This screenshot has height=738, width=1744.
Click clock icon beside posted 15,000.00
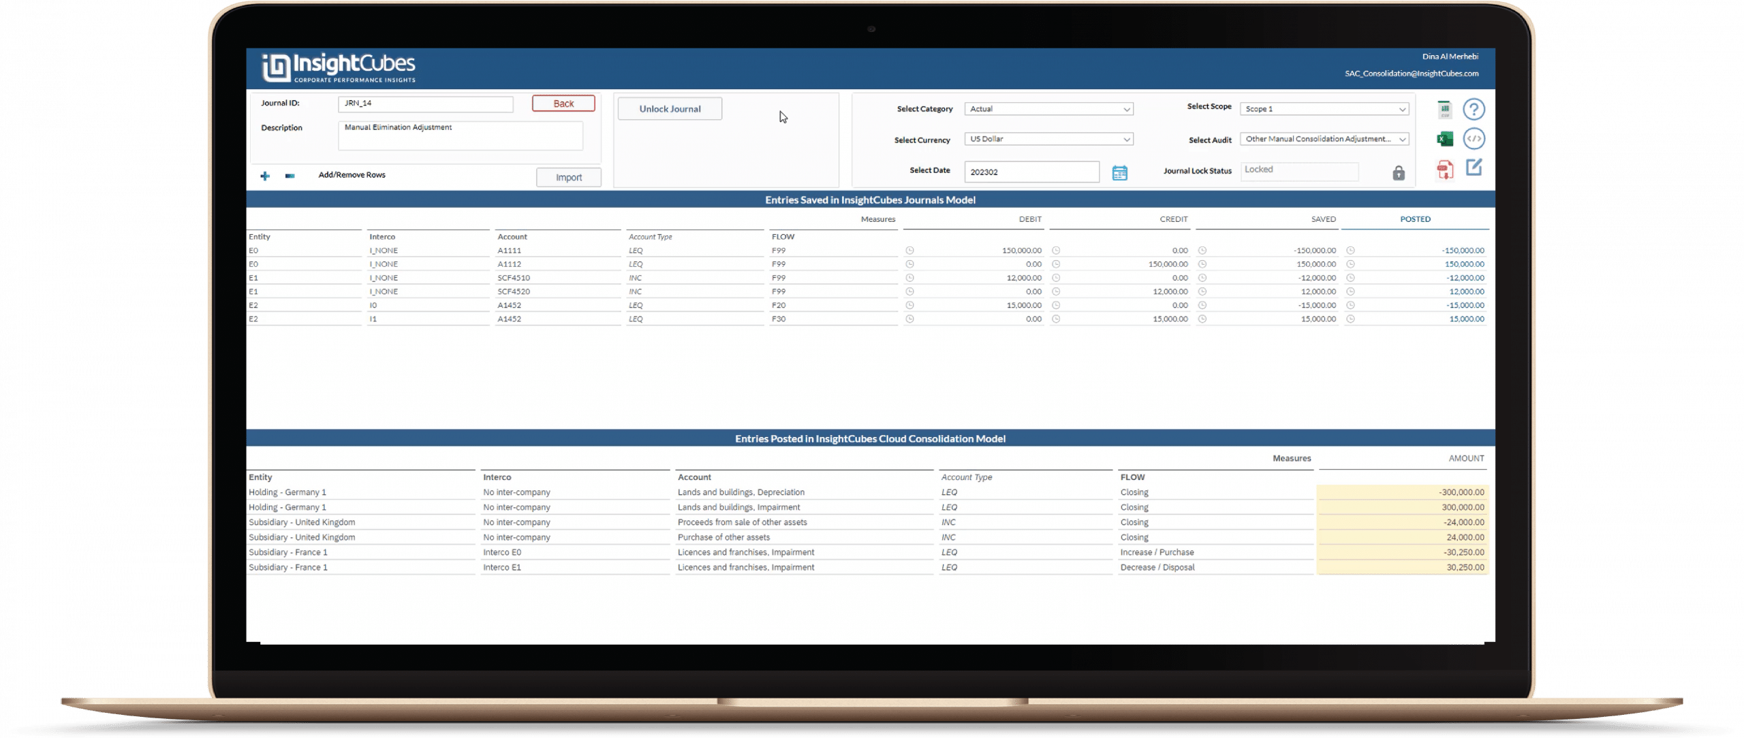(x=1350, y=319)
